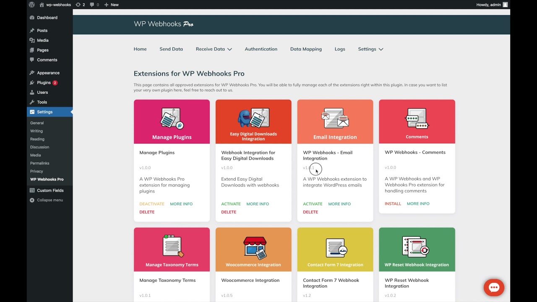Open More Info for Easy Digital Downloads
Image resolution: width=537 pixels, height=302 pixels.
258,204
